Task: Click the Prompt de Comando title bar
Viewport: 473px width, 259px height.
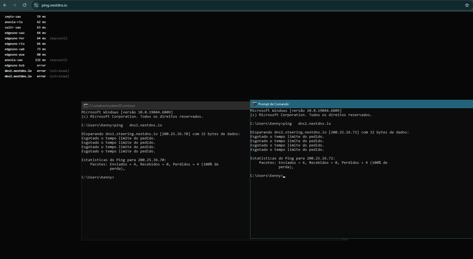Action: click(358, 104)
